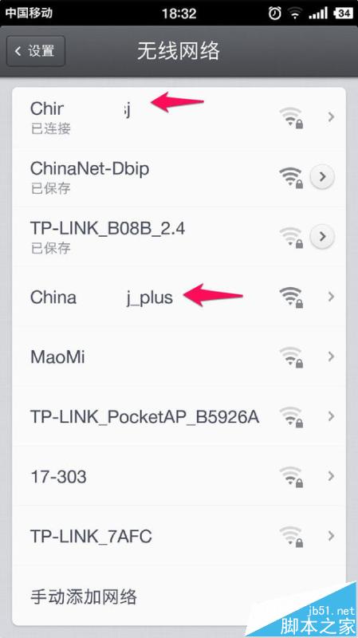The width and height of the screenshot is (358, 638).
Task: Go back to 设置
Action: (x=36, y=51)
